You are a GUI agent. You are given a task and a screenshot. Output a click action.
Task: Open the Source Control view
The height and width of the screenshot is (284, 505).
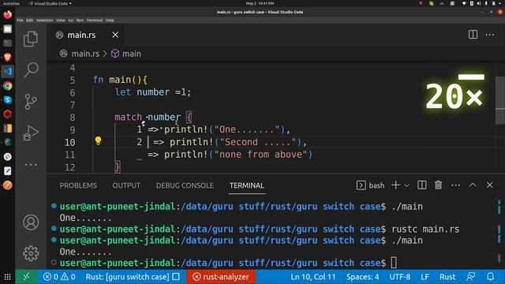31,102
